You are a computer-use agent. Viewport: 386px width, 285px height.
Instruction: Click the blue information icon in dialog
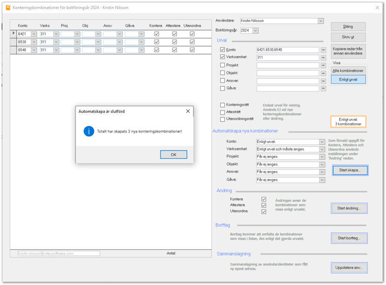point(89,131)
